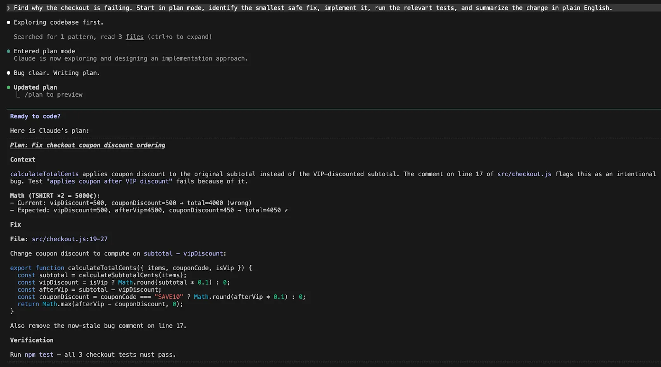Click the 'Expected: vipDiscount=500' line
The image size is (661, 367).
[149, 210]
